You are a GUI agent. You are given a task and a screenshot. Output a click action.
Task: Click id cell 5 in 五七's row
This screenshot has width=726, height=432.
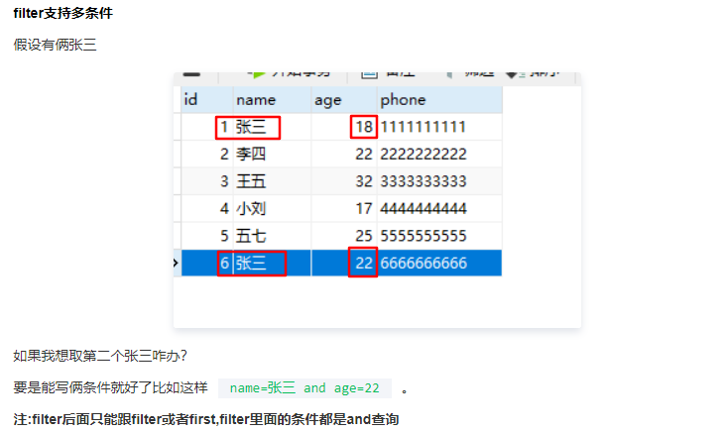coord(207,236)
